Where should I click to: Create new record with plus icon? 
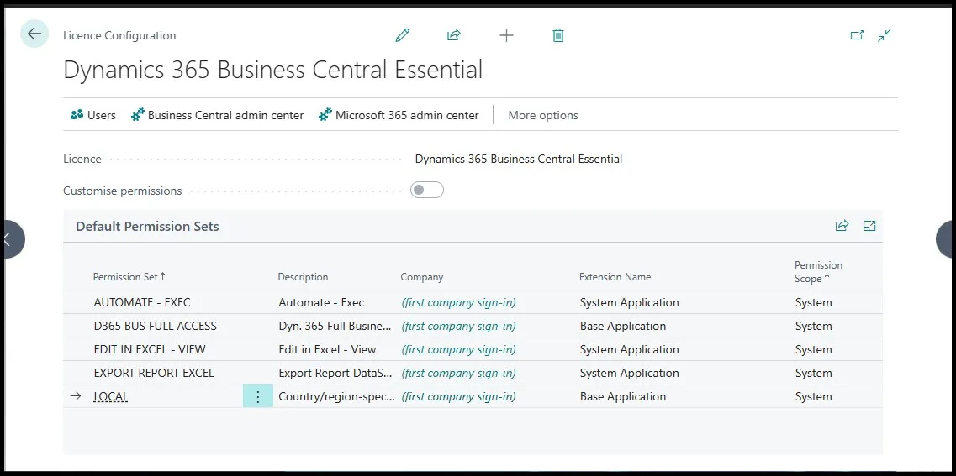507,35
